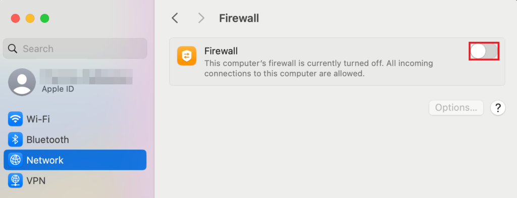Focus the Search text field
This screenshot has width=517, height=198.
pos(75,48)
